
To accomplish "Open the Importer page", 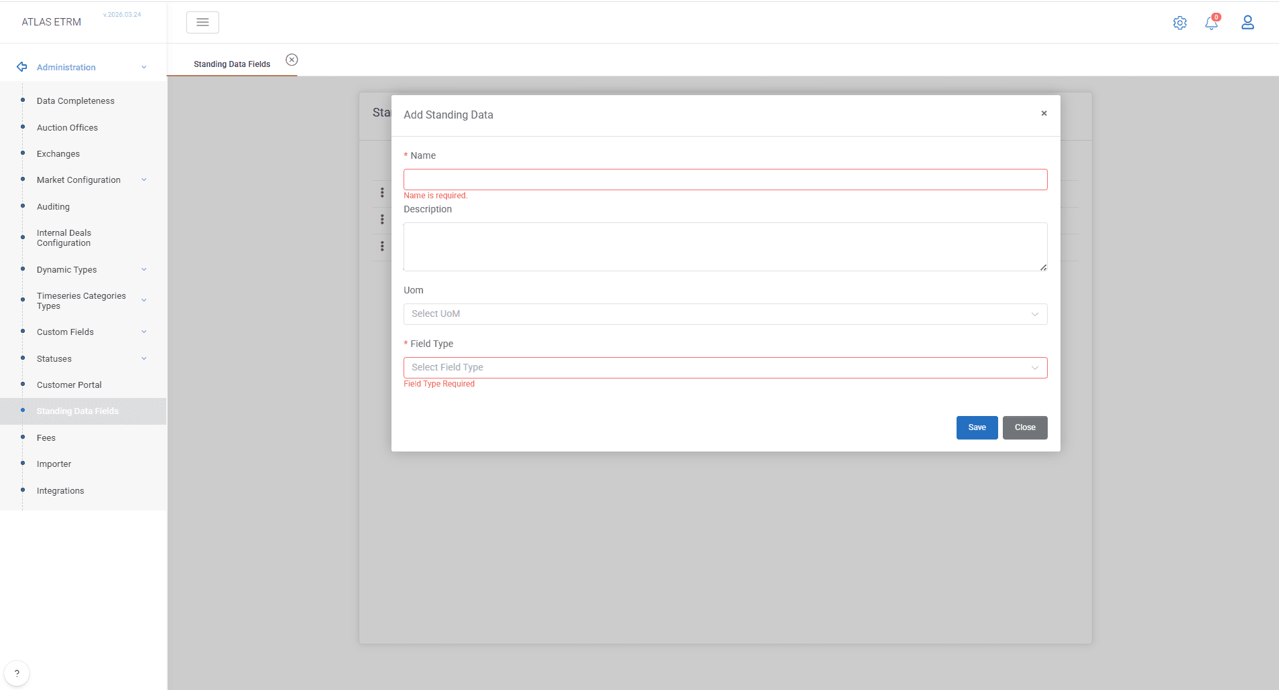I will tap(54, 464).
